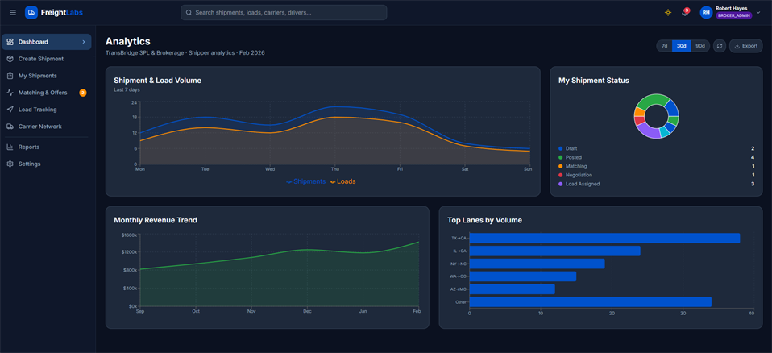Click the Shipment & Load Volume heading
This screenshot has height=353, width=772.
pos(158,81)
